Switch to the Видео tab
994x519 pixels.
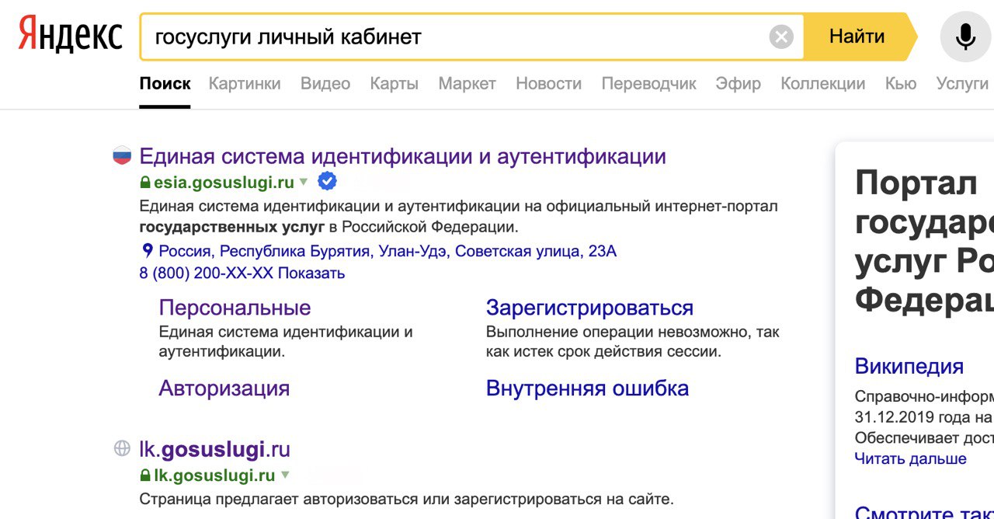point(325,84)
